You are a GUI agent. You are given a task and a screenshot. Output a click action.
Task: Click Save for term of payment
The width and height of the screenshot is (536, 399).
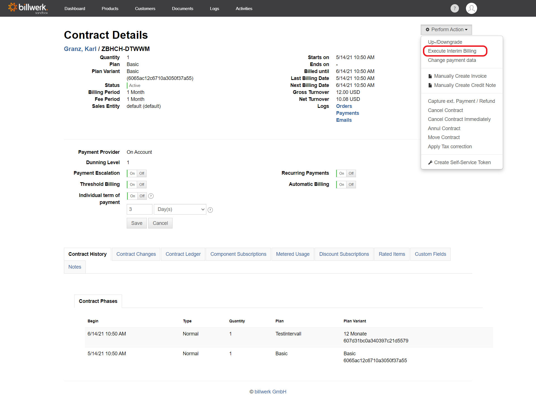(x=137, y=223)
